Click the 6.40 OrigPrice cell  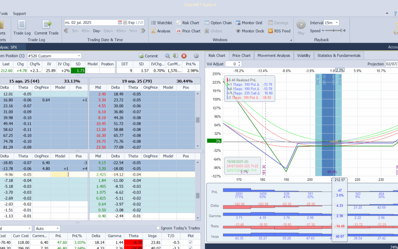41,163
